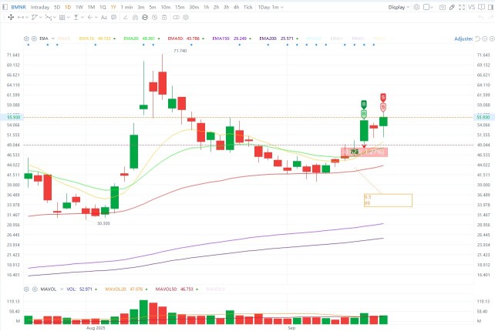The height and width of the screenshot is (331, 495).
Task: Toggle drawings visibility pill icon
Action: click(176, 18)
